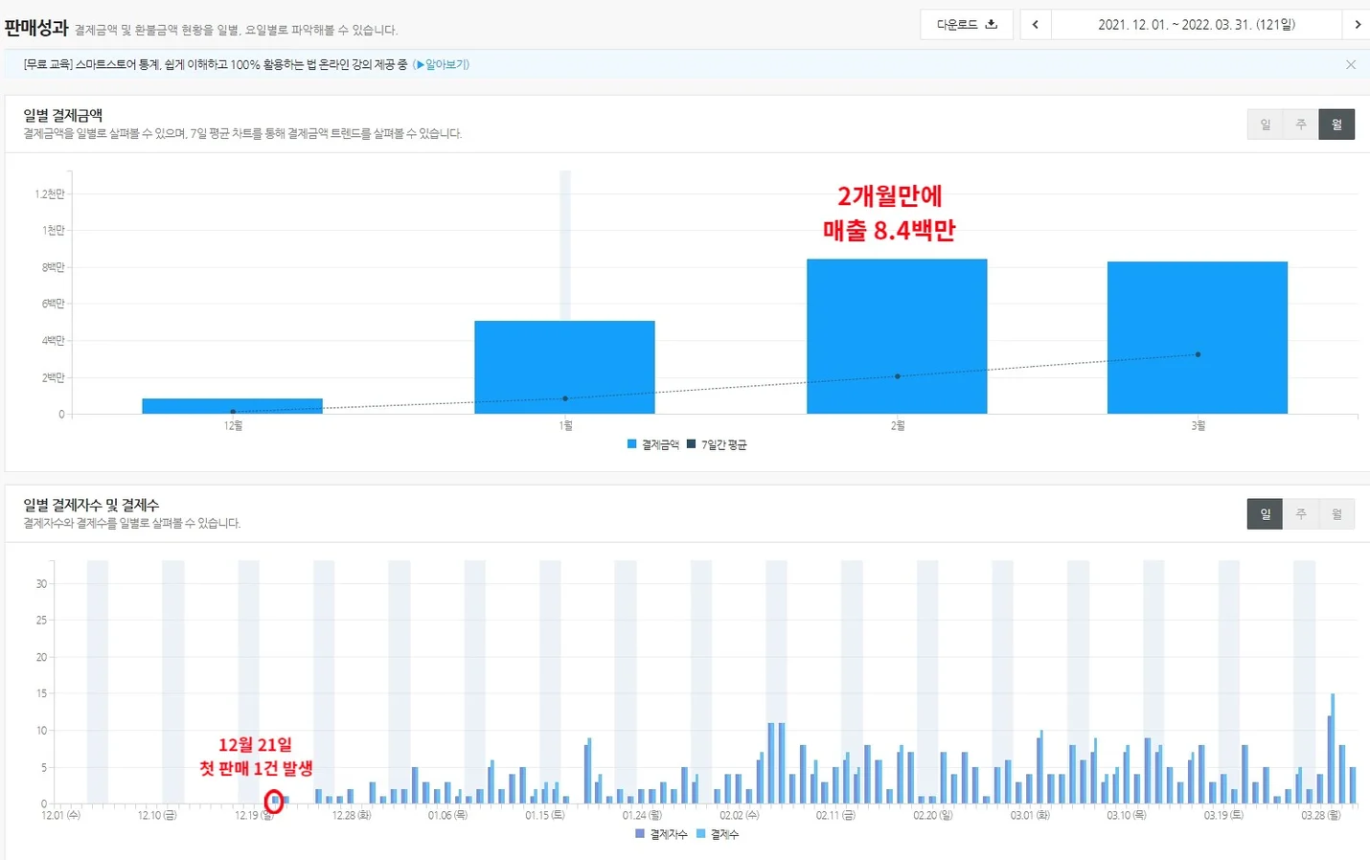Click the 판매성과 page title
Screen dimensions: 1370x860
coord(36,28)
